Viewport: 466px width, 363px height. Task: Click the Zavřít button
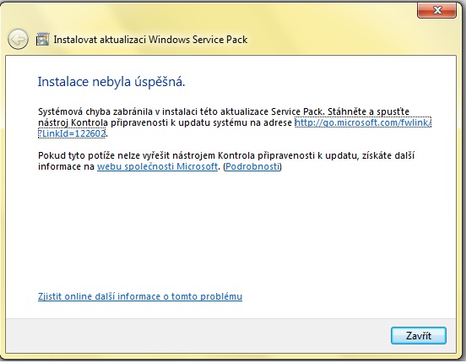(x=419, y=336)
